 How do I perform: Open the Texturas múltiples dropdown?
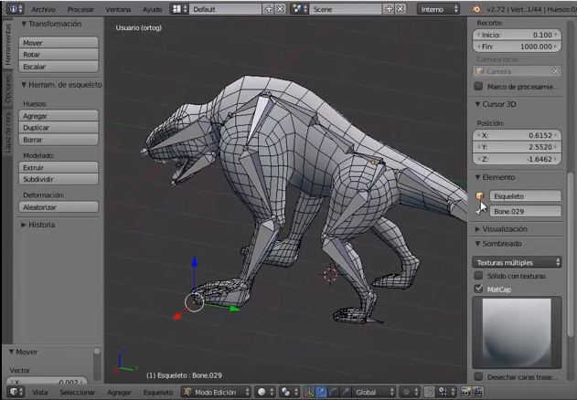click(x=518, y=262)
